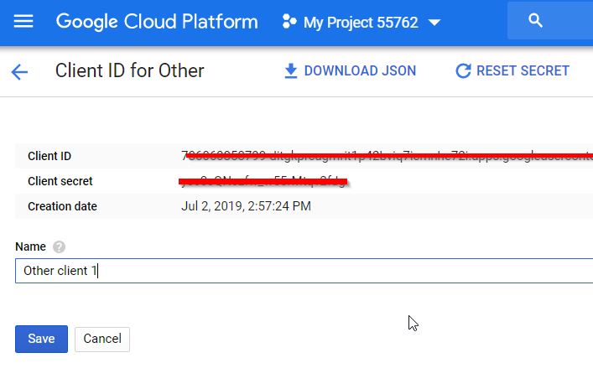
Task: Click the Client secret label
Action: click(60, 181)
